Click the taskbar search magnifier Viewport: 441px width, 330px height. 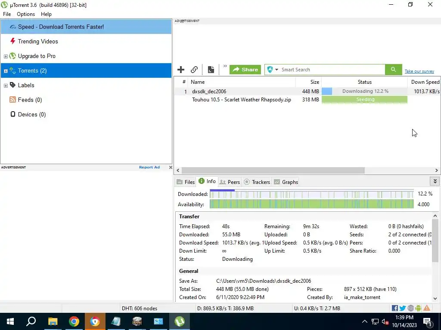(x=31, y=321)
